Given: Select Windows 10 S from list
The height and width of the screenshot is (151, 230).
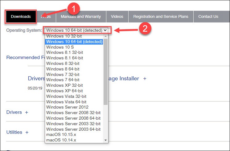Looking at the screenshot, I should pos(74,47).
